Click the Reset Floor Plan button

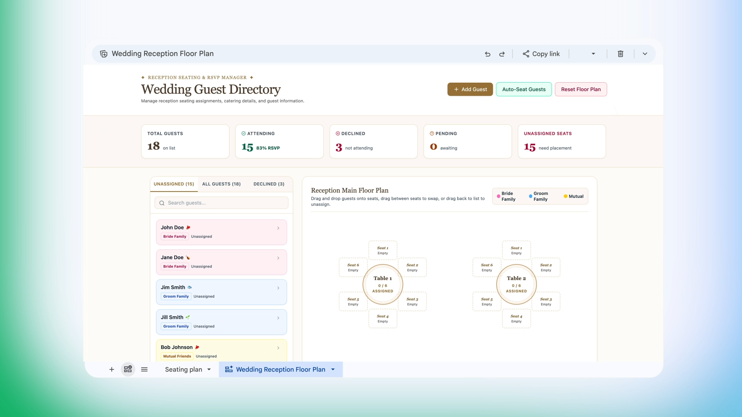581,89
